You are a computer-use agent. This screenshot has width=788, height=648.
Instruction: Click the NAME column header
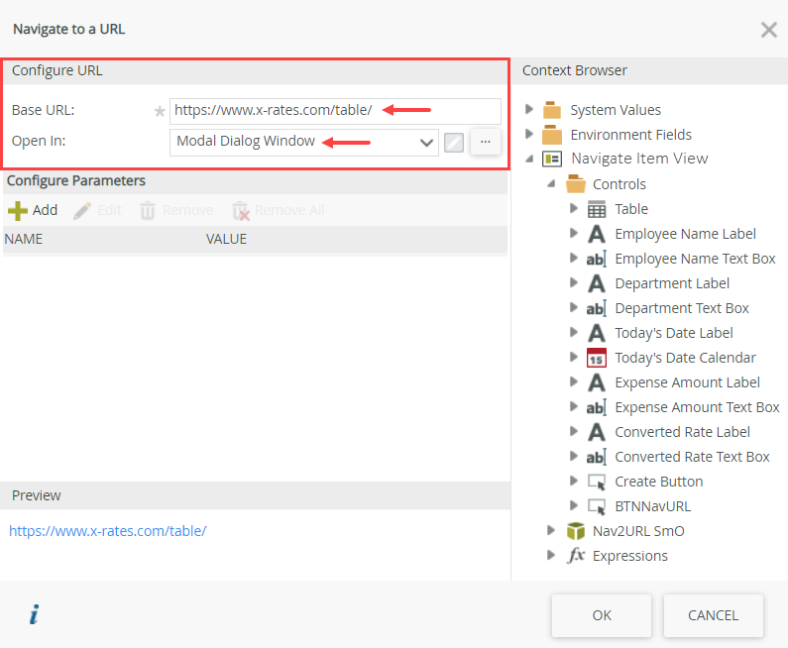coord(24,239)
